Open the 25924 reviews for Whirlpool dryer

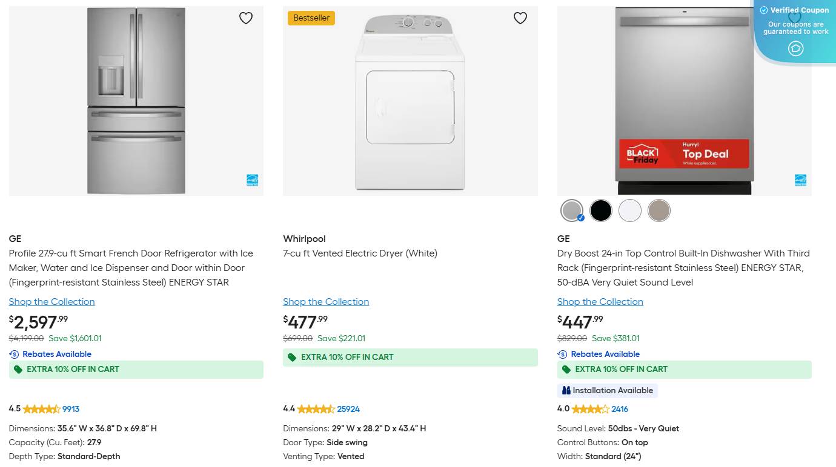[x=348, y=410]
